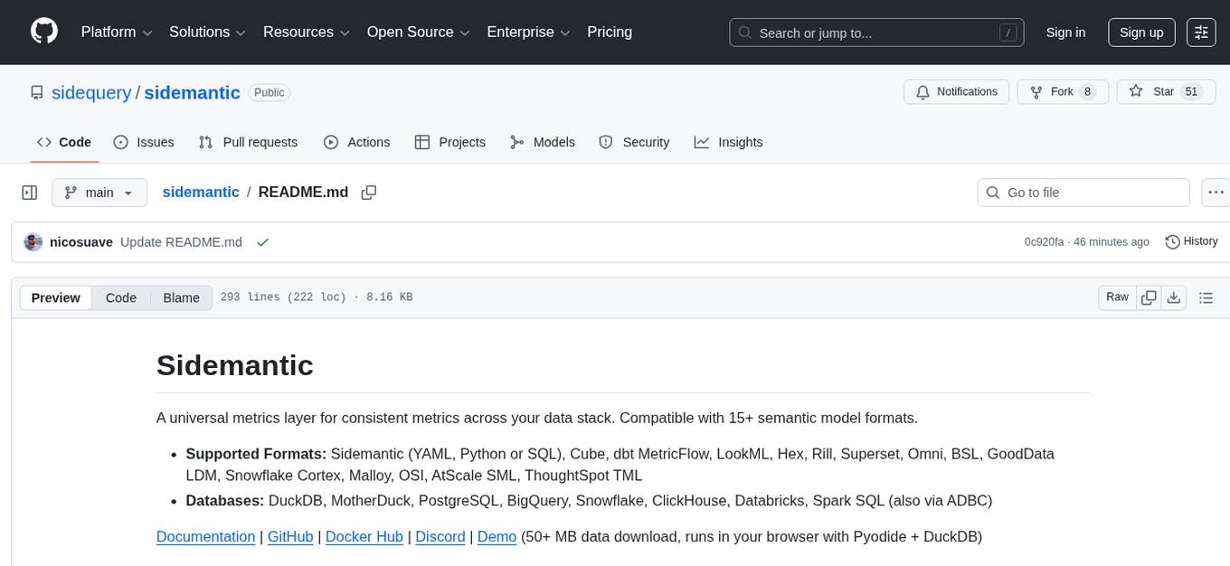Click the Go to file field
Screen dimensions: 1230x566
1083,193
